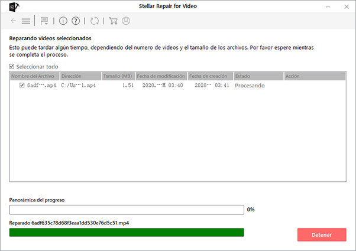Open the hamburger menu icon
This screenshot has width=356, height=251.
26,21
